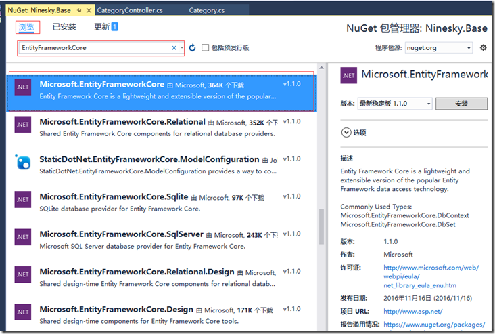
Task: Click .NET icon in details pane header
Action: pos(348,75)
